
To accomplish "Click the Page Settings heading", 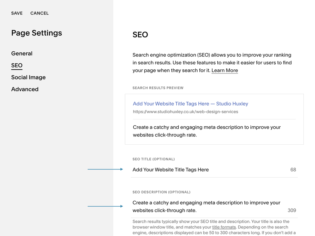I will click(37, 33).
